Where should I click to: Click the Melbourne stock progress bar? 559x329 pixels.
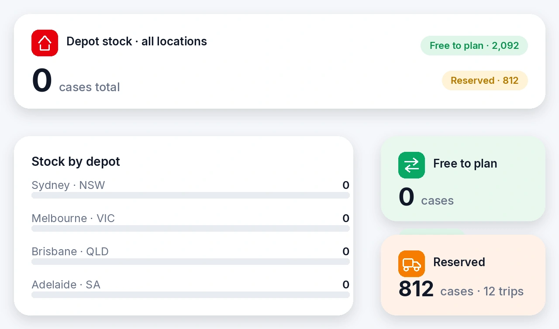(190, 229)
